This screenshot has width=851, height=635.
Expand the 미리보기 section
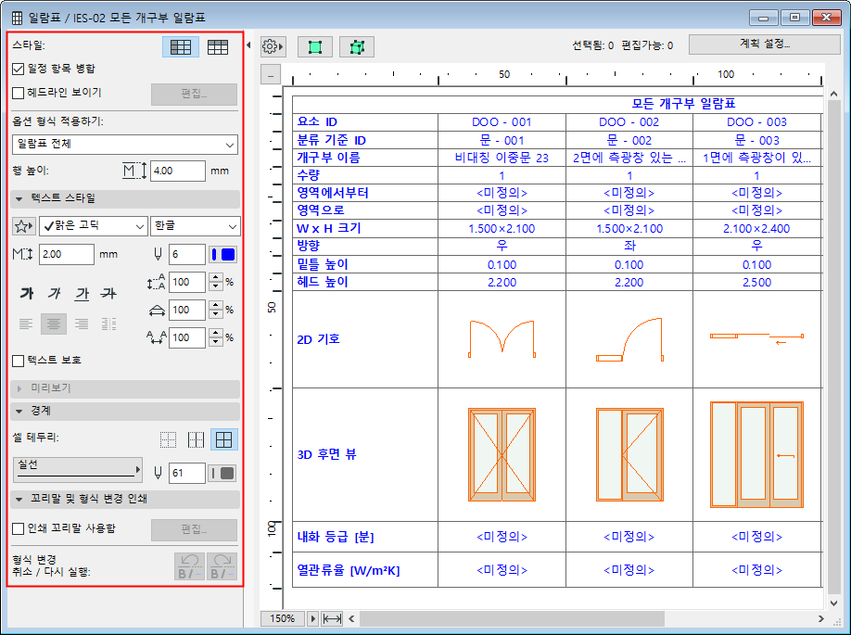pyautogui.click(x=20, y=388)
